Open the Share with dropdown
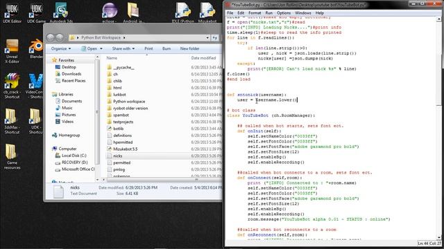The width and height of the screenshot is (444, 249). [123, 48]
